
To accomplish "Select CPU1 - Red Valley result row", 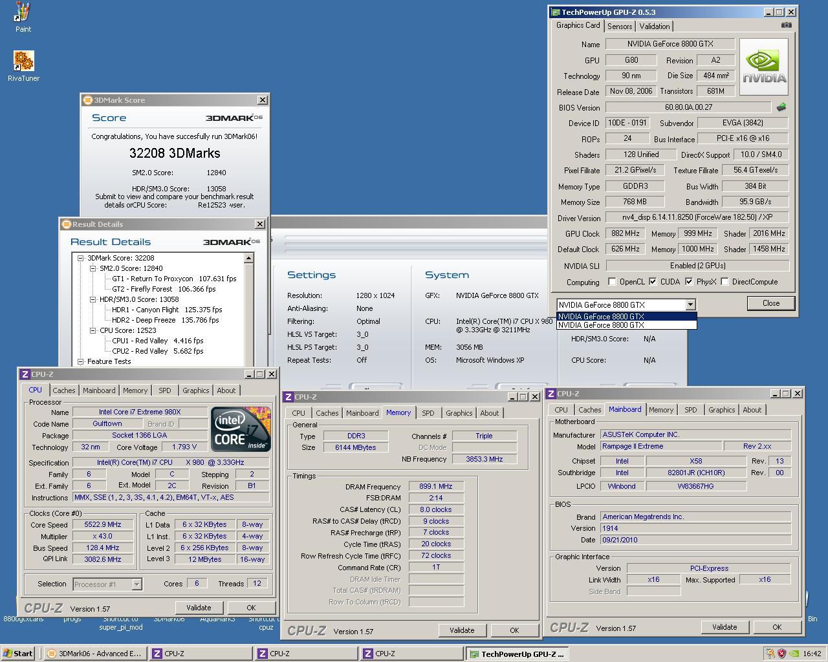I will click(158, 341).
